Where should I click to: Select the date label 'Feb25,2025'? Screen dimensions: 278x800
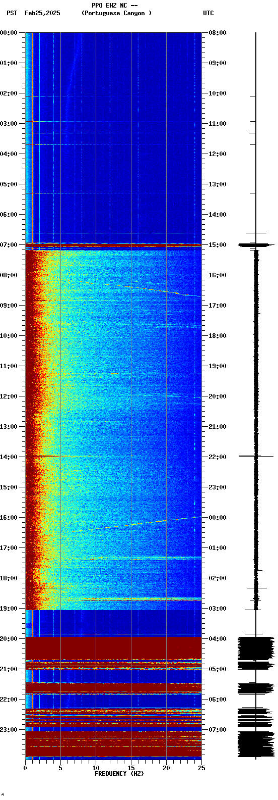(x=42, y=13)
